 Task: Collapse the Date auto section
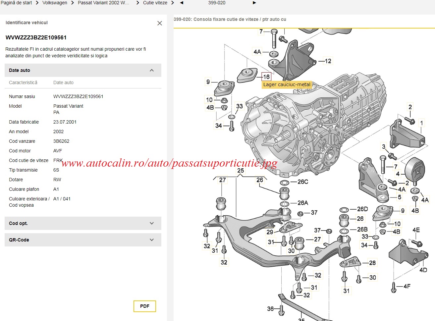(x=152, y=70)
